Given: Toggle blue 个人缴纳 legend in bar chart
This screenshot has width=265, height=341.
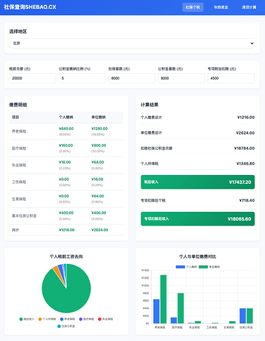Looking at the screenshot, I should [180, 267].
